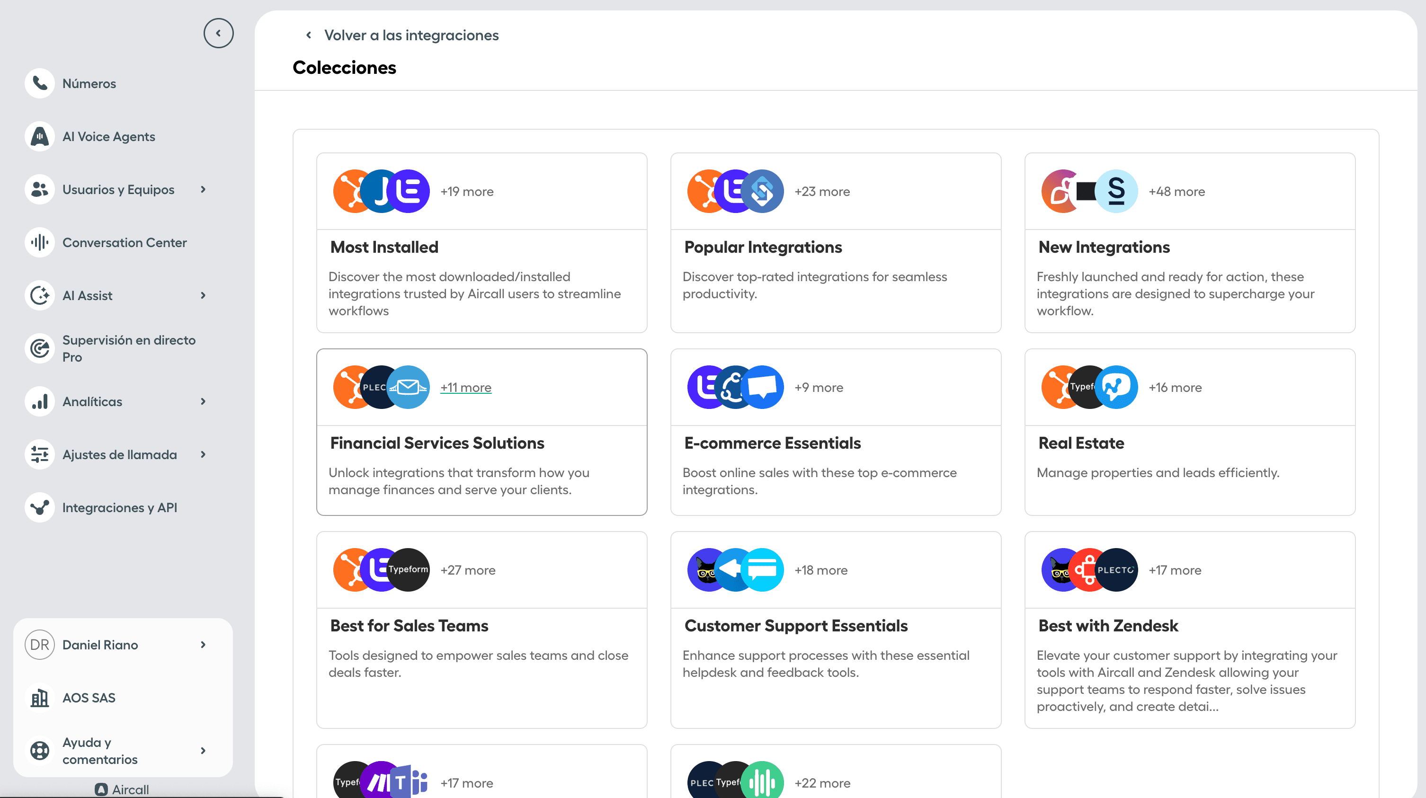Open Integraciones y API icon
The height and width of the screenshot is (798, 1426).
[39, 507]
